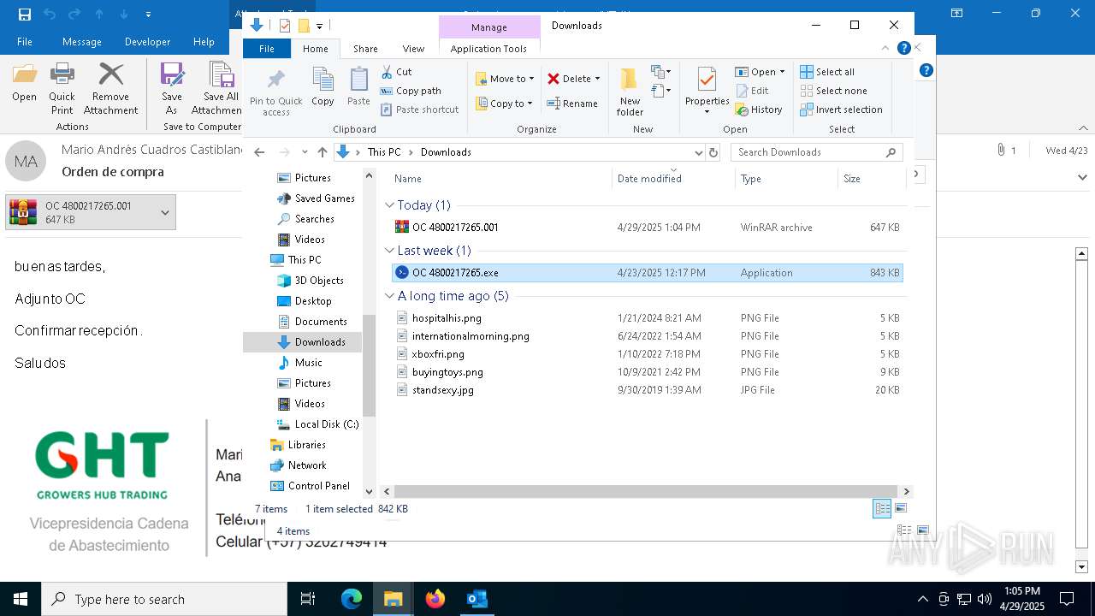Collapse the Last week group

389,251
